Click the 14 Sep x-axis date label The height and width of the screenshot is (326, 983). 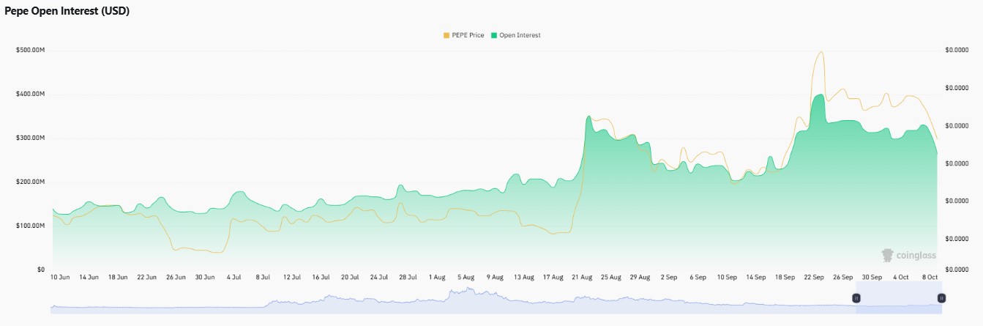755,278
